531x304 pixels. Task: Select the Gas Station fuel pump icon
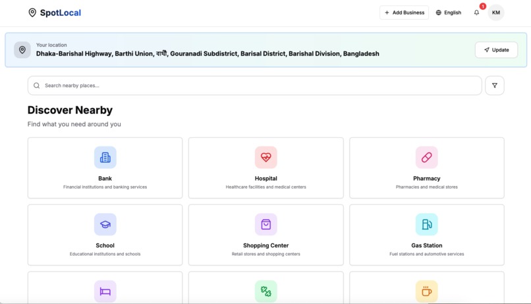click(x=427, y=224)
